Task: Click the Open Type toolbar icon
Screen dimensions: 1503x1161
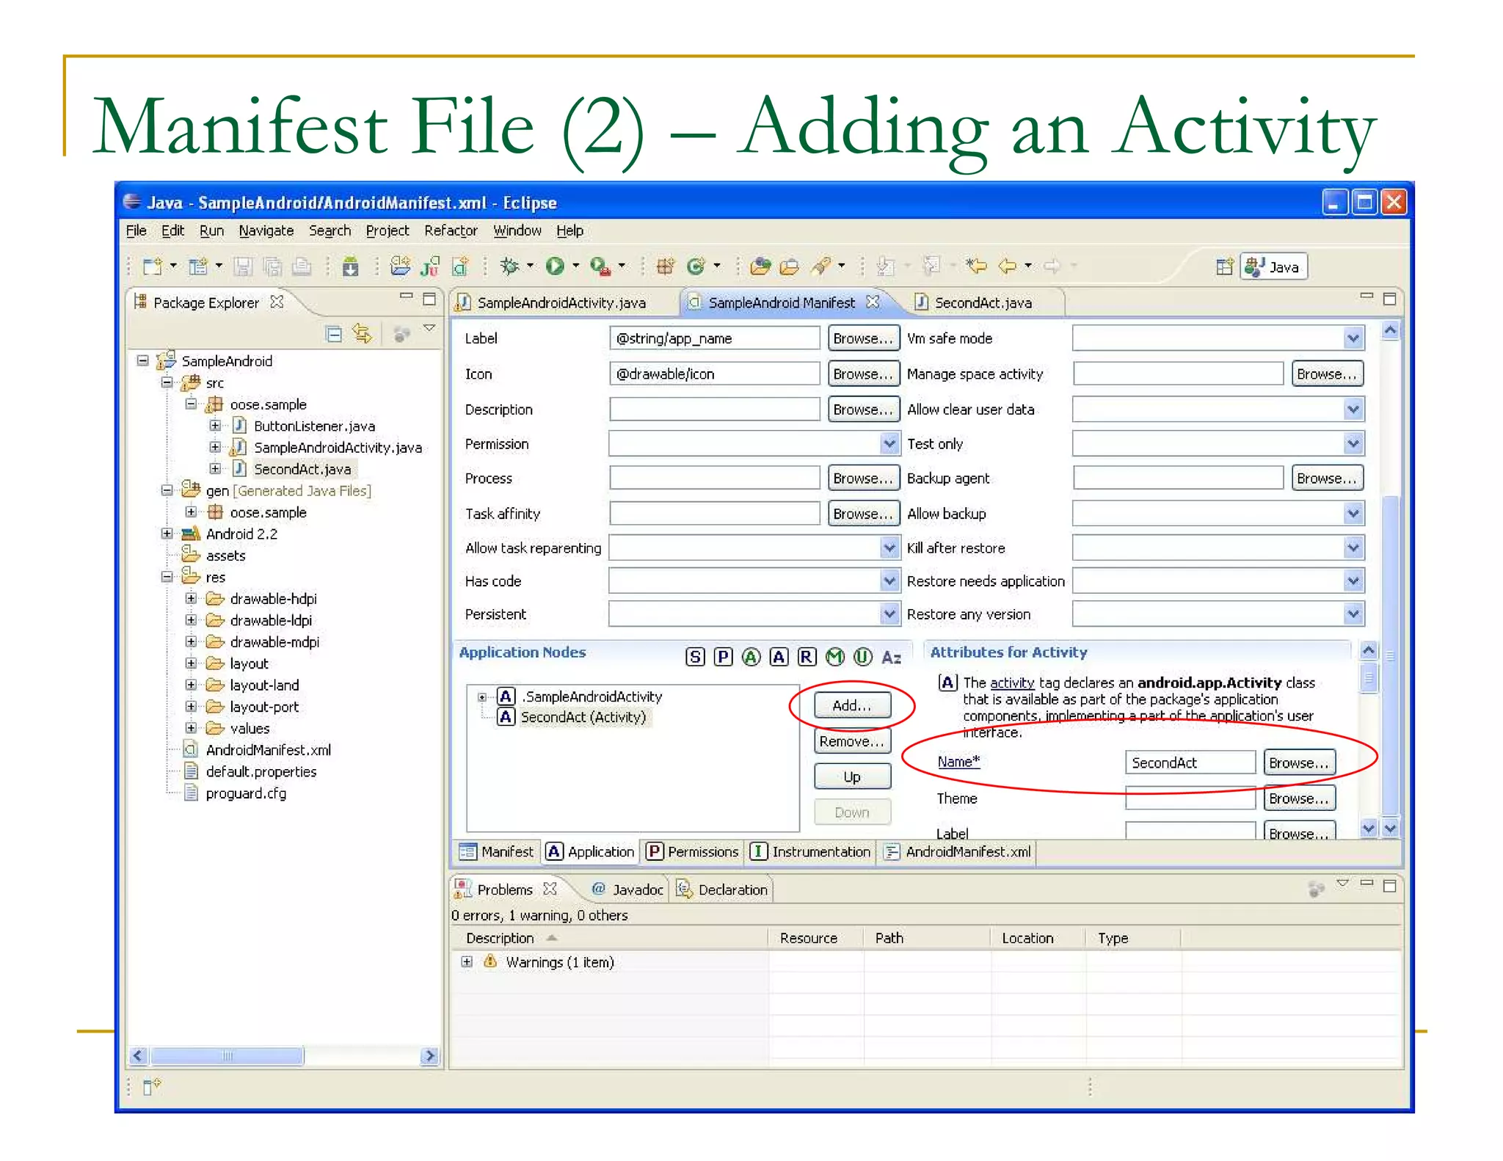Action: tap(760, 266)
